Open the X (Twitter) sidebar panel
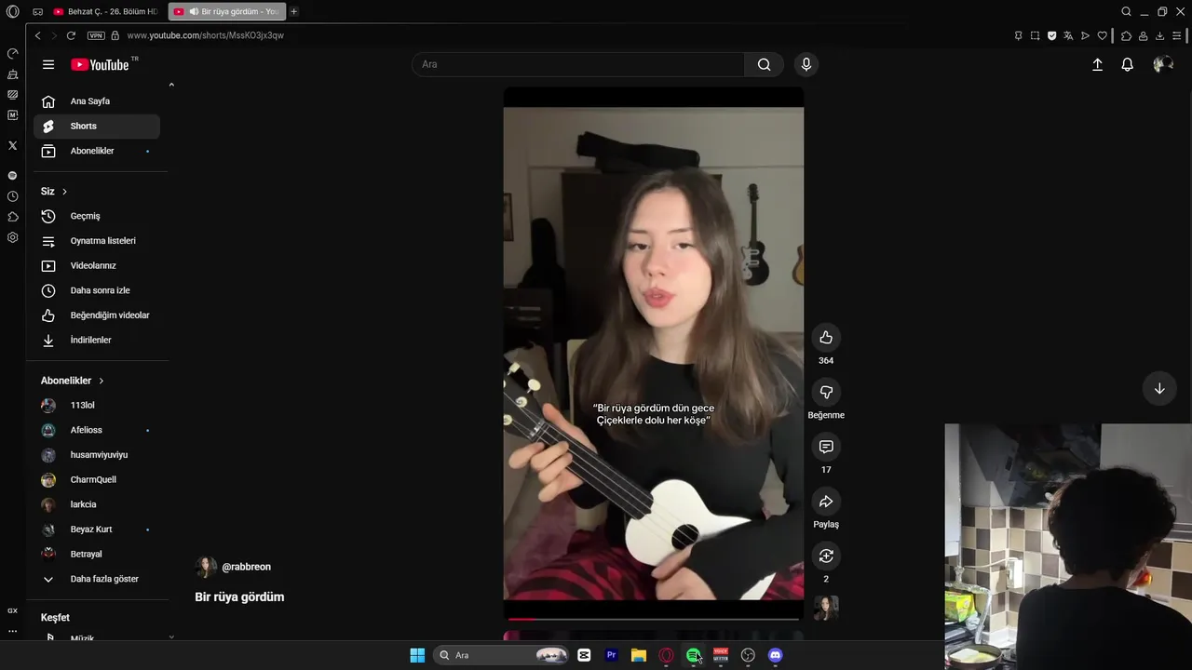 tap(12, 145)
